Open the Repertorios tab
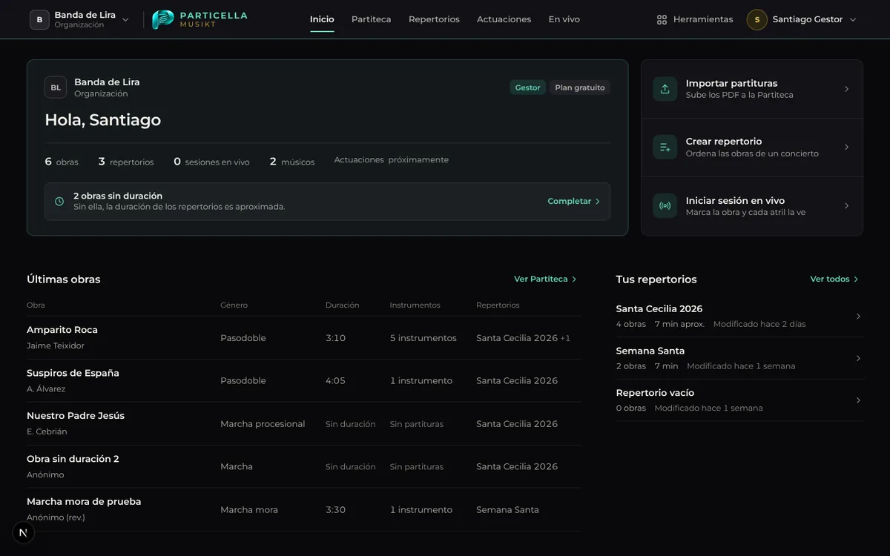 click(434, 19)
